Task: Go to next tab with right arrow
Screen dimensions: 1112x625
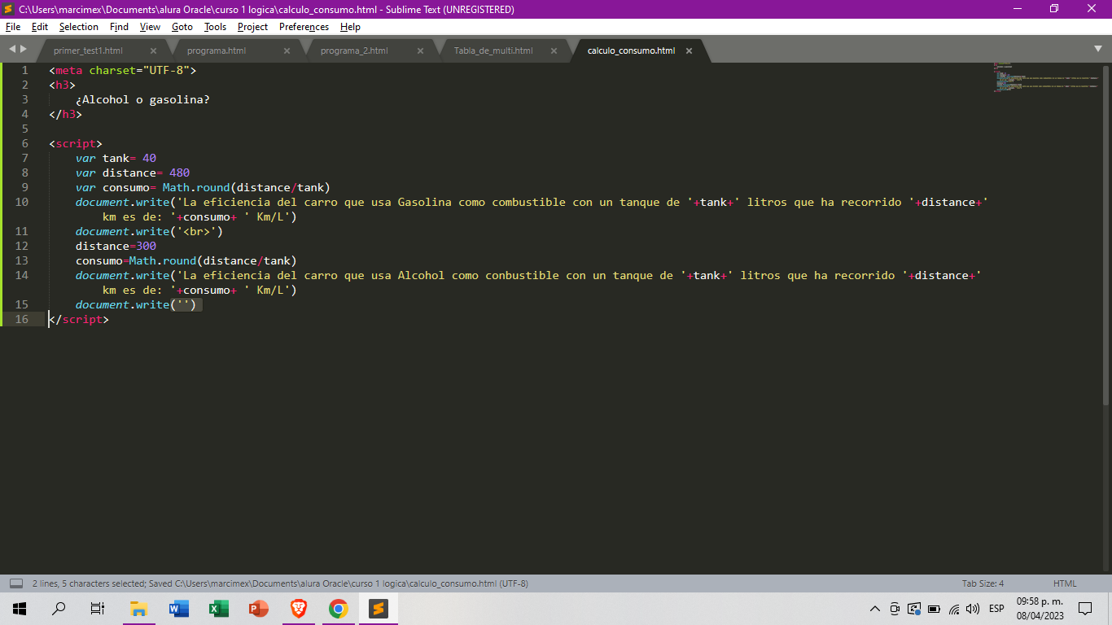Action: pyautogui.click(x=23, y=50)
